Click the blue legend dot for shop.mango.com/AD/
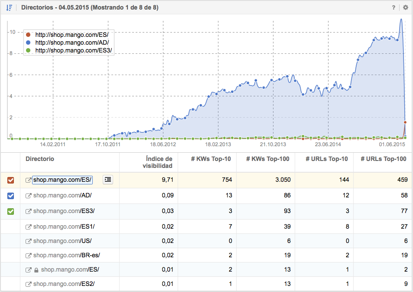Viewport: 413px width, 292px height. [x=29, y=43]
